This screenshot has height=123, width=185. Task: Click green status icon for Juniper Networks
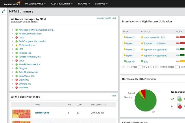click(16, 57)
